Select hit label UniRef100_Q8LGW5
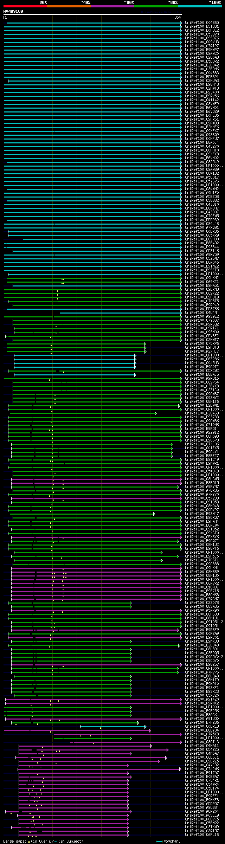This screenshot has width=225, height=844. pyautogui.click(x=202, y=479)
